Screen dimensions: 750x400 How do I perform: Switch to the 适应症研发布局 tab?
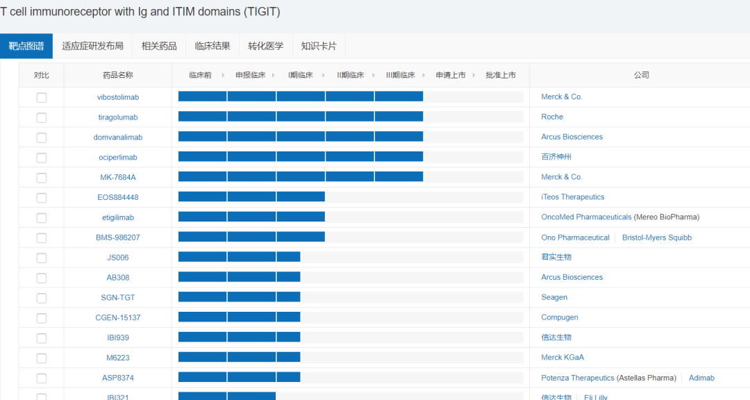click(92, 47)
